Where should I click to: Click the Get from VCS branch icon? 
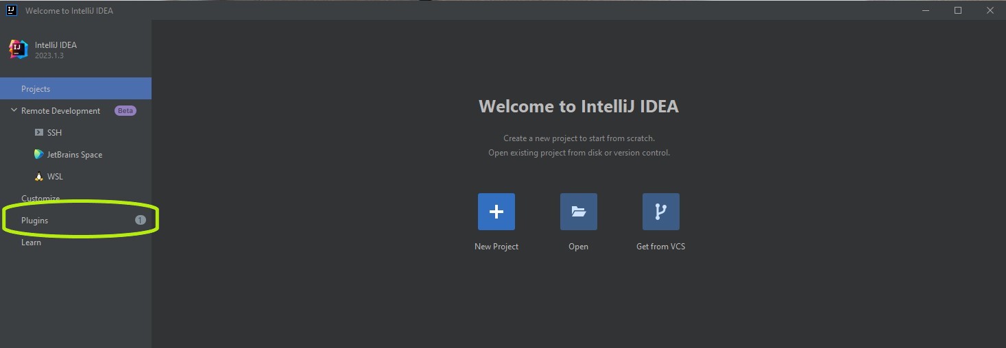661,212
